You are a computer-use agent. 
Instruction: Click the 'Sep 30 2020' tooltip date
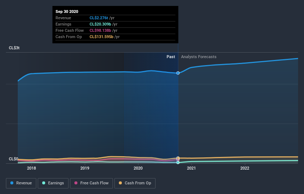[67, 11]
